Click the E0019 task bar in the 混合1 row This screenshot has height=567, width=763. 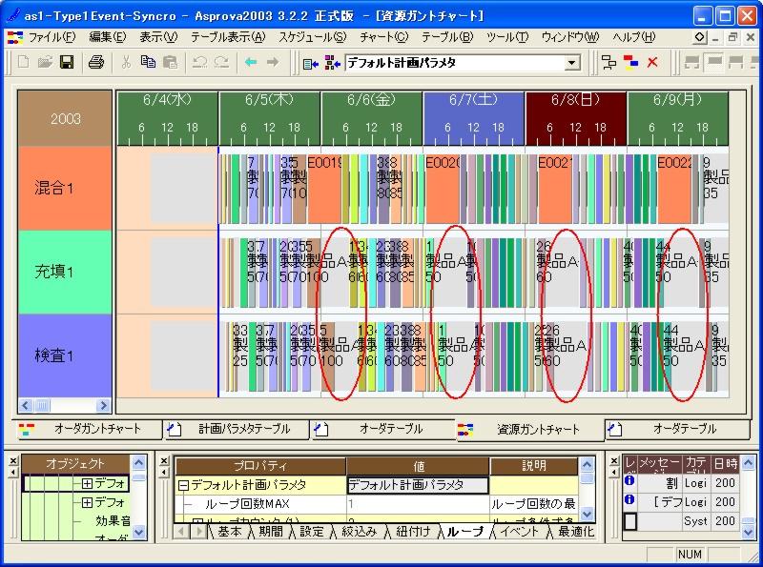(324, 189)
